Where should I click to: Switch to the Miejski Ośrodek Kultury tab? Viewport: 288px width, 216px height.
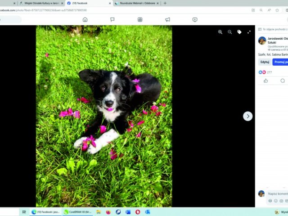[41, 3]
